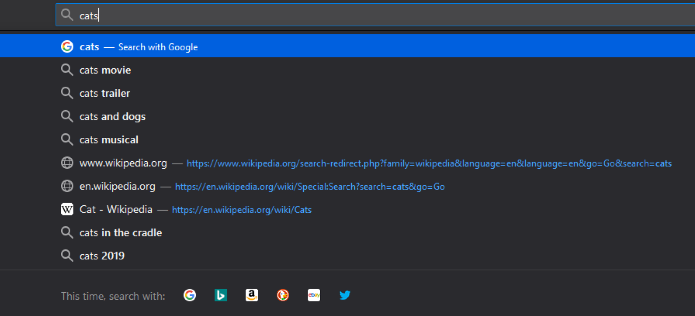Open the www.wikipedia.org search-redirect result
This screenshot has height=316, width=695.
348,163
